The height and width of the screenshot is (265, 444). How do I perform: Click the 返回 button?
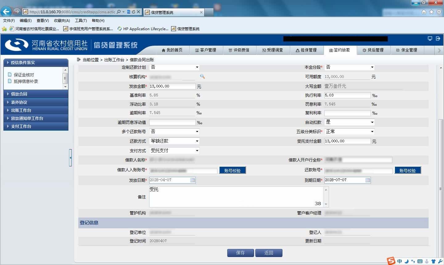[269, 253]
